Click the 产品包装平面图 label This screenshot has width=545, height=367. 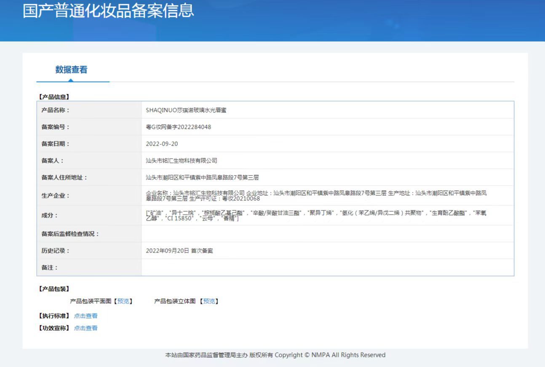(91, 301)
